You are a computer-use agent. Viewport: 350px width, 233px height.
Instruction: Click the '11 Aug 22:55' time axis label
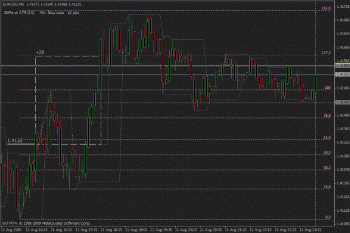(x=285, y=230)
